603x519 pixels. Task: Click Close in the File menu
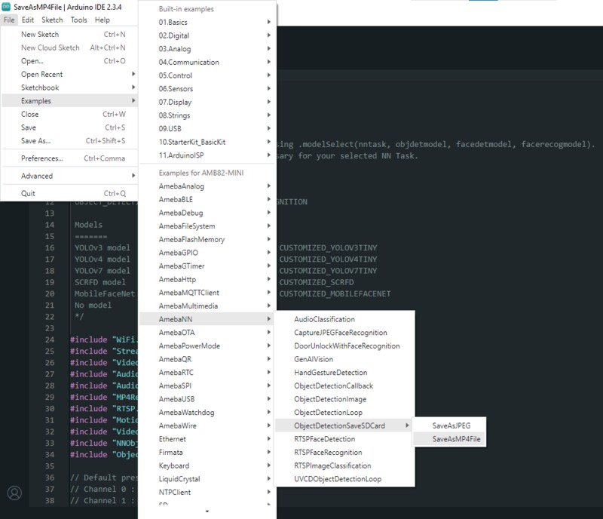click(x=69, y=115)
